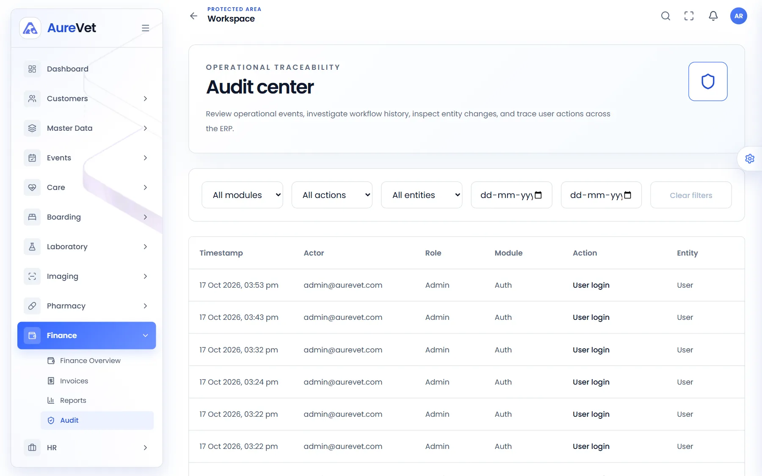Open the All actions dropdown

coord(332,195)
